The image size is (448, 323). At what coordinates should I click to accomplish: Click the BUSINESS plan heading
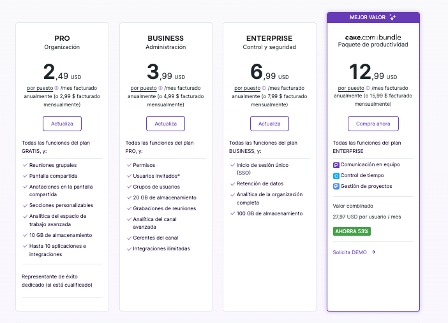pyautogui.click(x=166, y=38)
